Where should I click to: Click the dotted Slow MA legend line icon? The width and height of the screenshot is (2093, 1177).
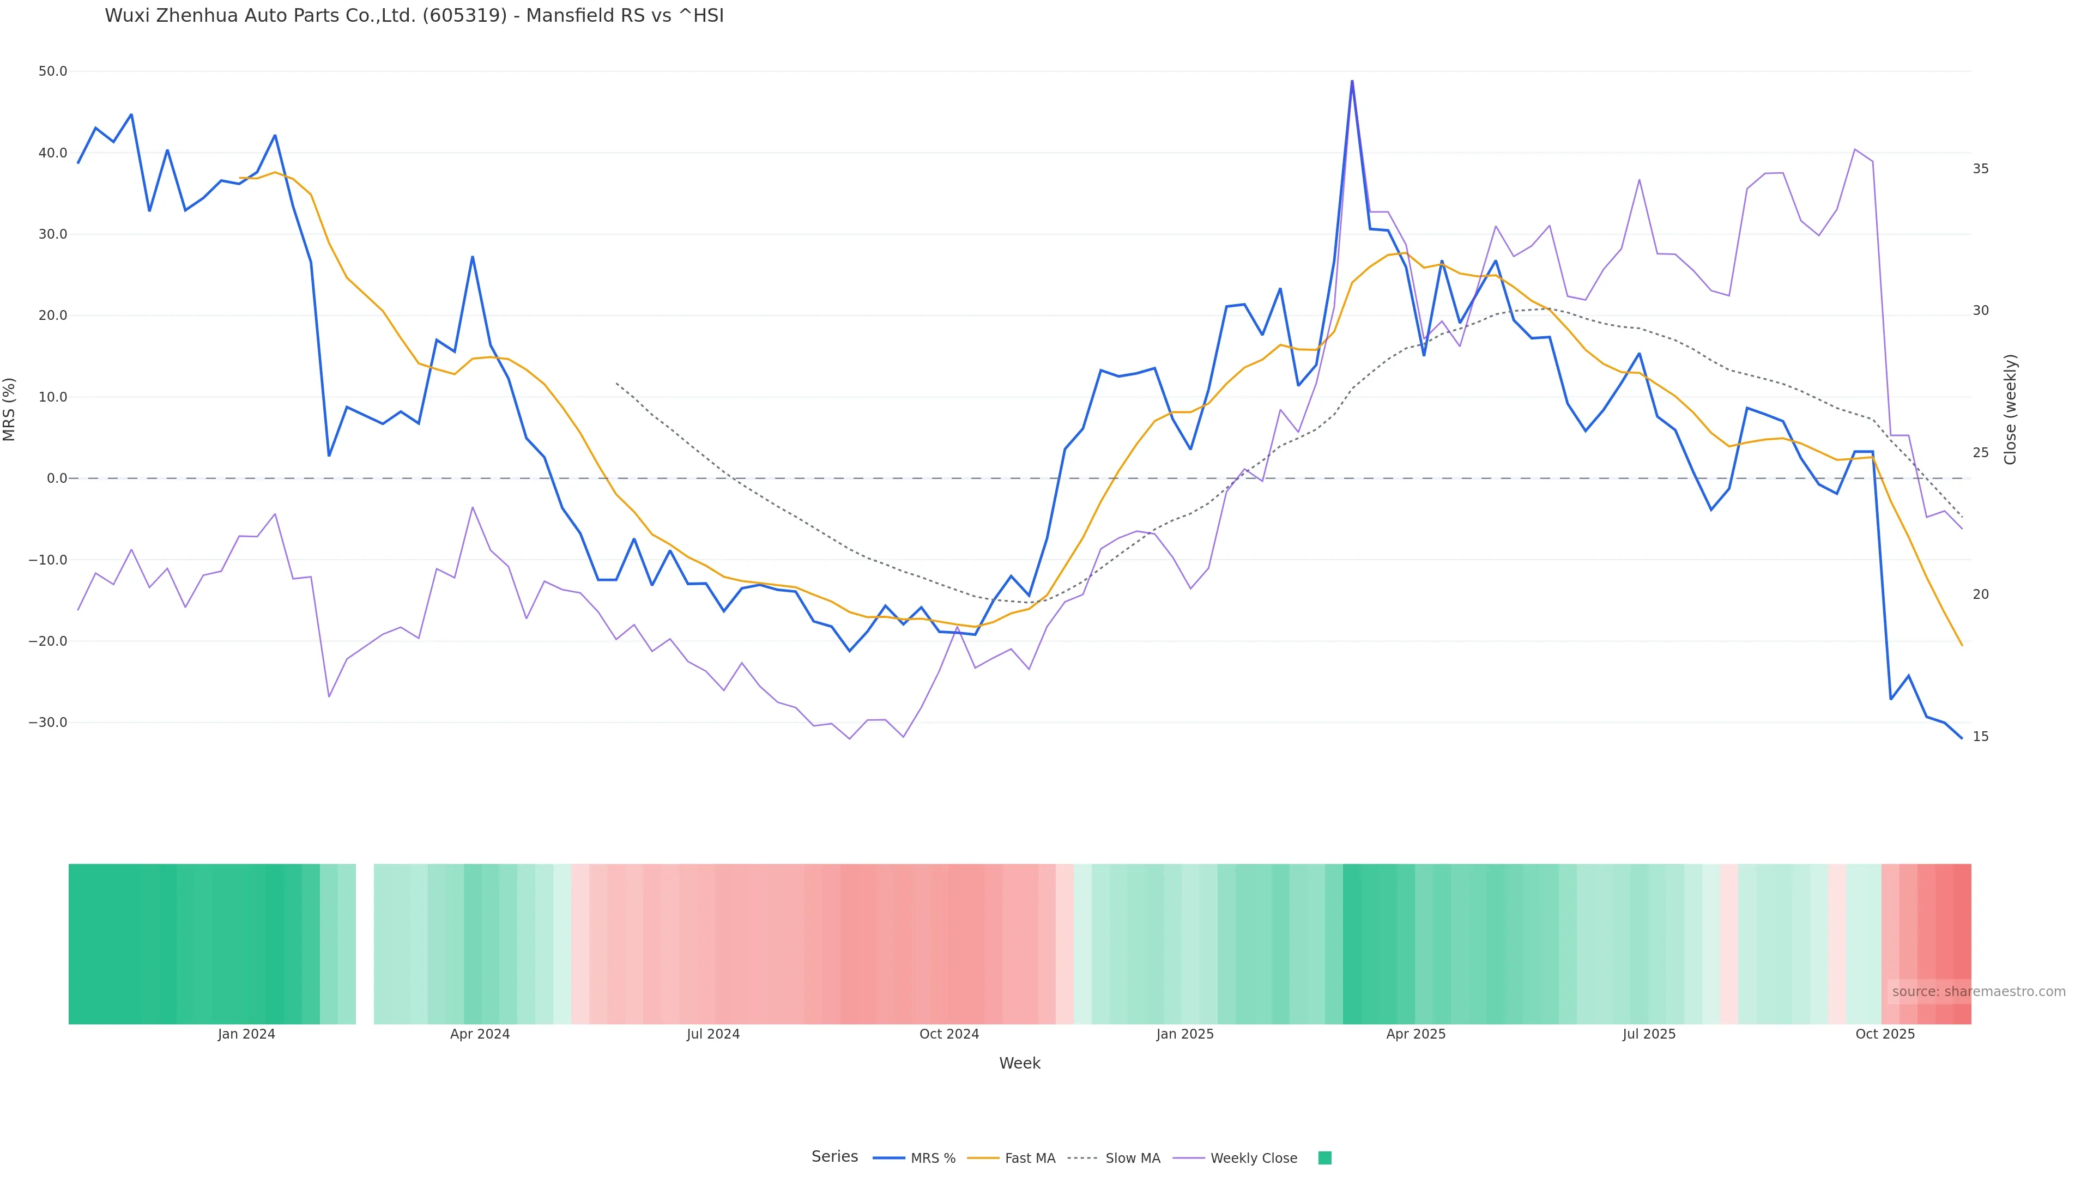[1082, 1158]
